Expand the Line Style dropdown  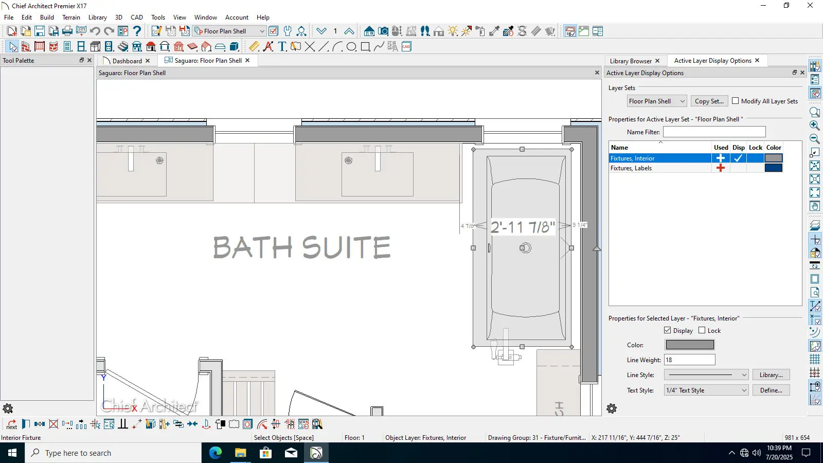click(x=706, y=375)
